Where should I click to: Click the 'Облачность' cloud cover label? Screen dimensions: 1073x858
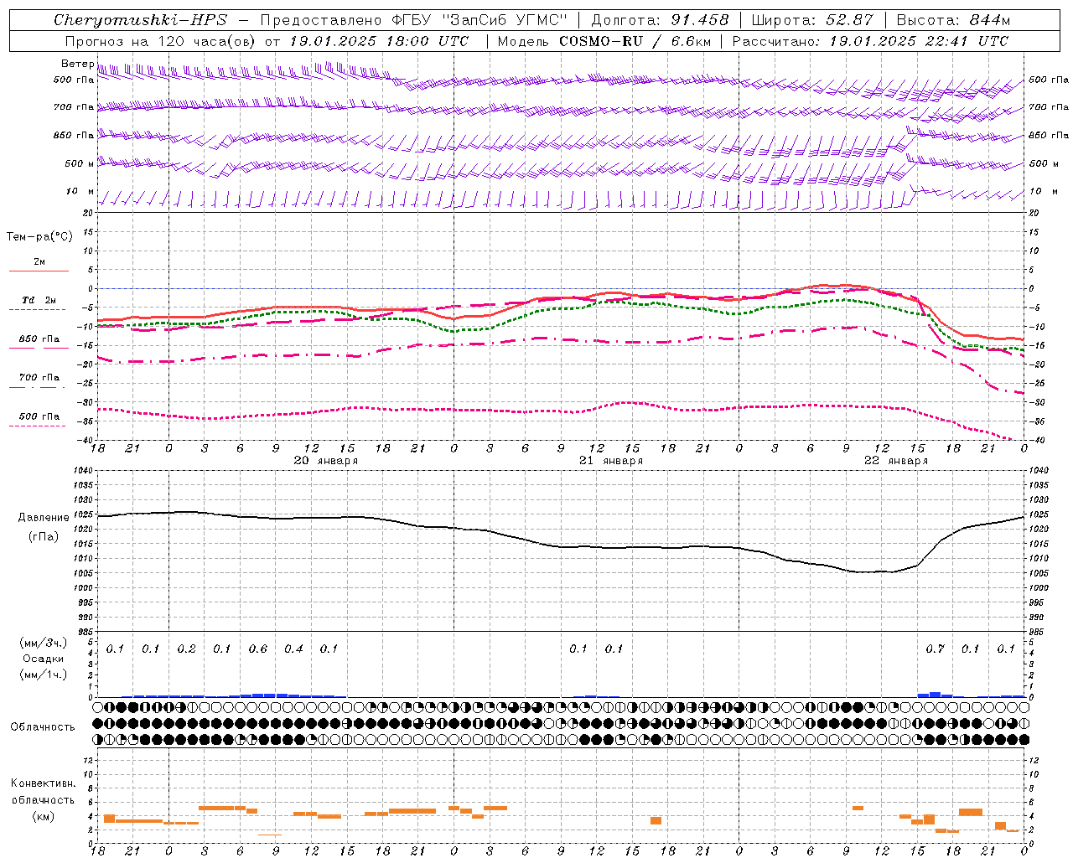coord(43,727)
